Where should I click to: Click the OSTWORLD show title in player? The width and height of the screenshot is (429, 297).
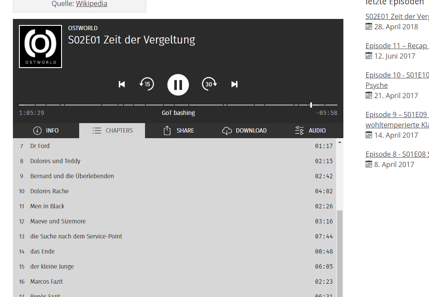pyautogui.click(x=83, y=28)
